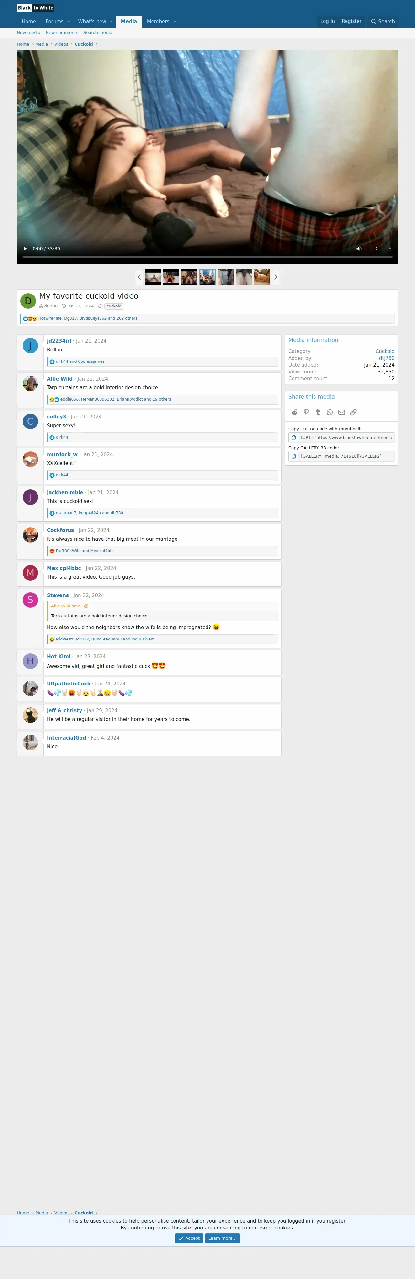Click the Register link

pos(352,21)
